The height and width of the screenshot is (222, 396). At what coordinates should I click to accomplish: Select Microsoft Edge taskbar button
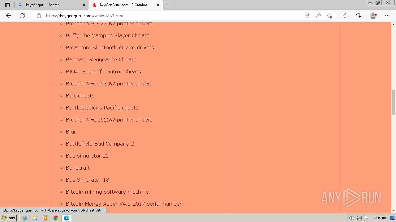[x=67, y=218]
